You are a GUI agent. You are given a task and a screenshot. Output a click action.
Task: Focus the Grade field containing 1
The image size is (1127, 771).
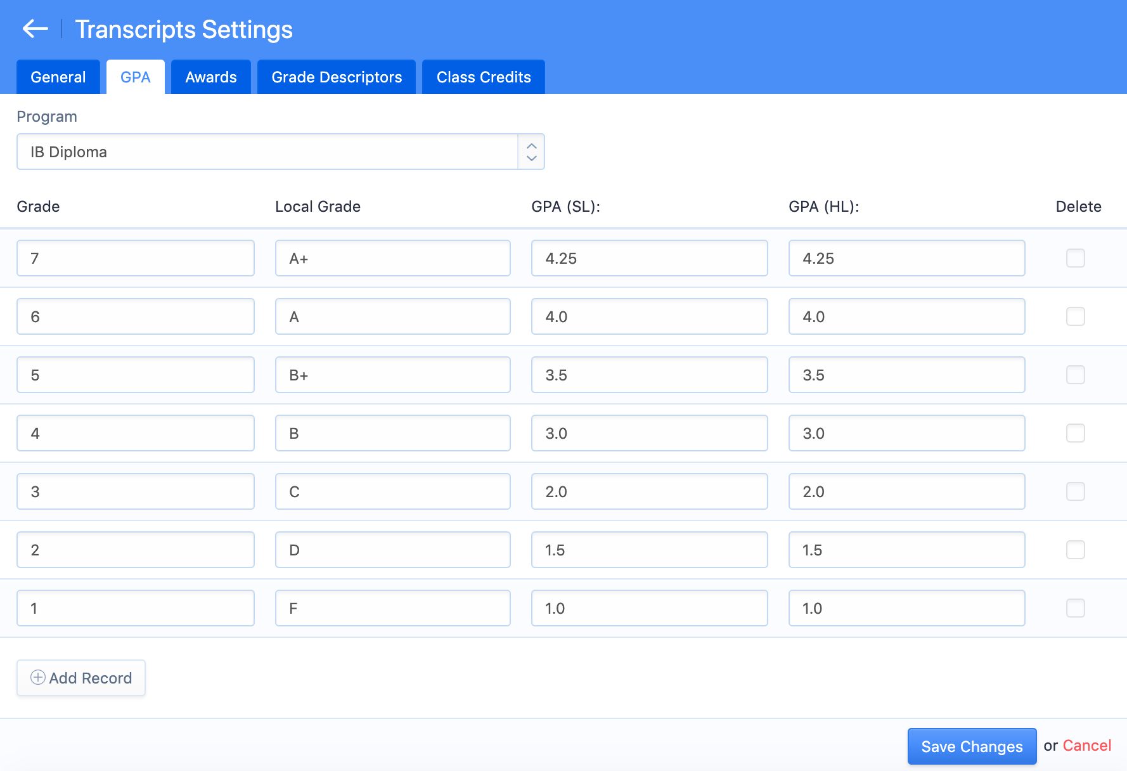coord(136,608)
